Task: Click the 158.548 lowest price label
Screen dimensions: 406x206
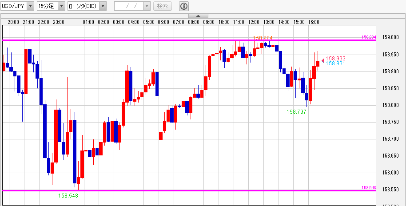Action: tap(68, 196)
